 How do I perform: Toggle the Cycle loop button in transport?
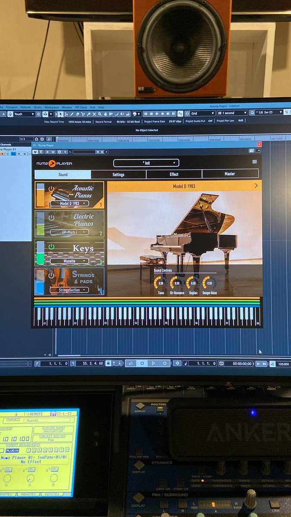pos(131,363)
